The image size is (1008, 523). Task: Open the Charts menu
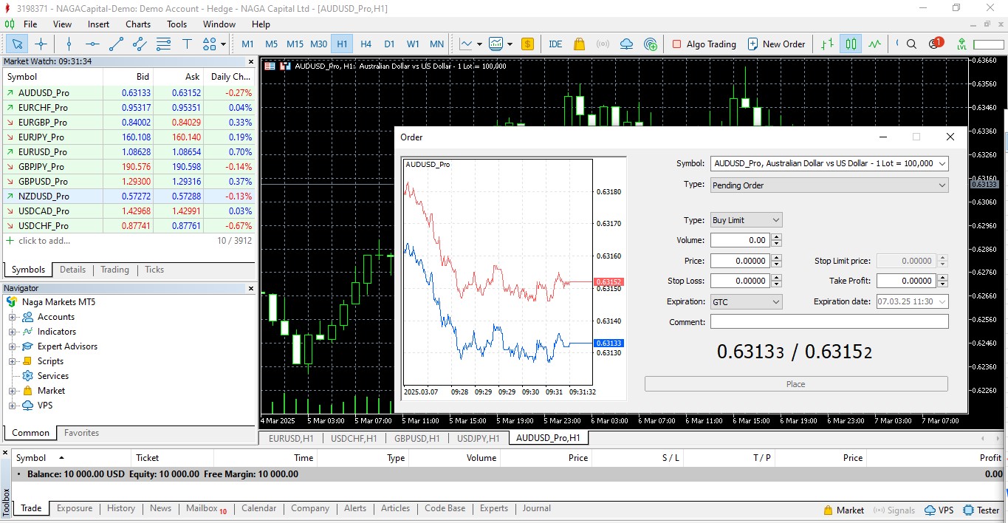click(138, 24)
